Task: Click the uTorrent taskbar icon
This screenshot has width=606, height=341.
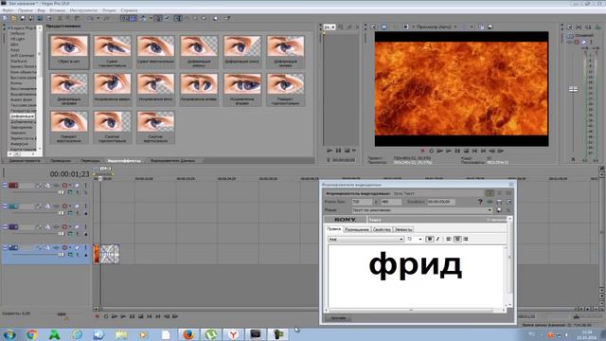Action: point(210,334)
